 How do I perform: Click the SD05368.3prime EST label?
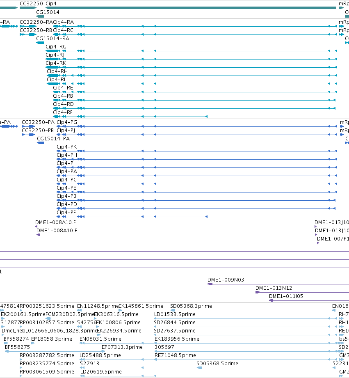pyautogui.click(x=191, y=306)
